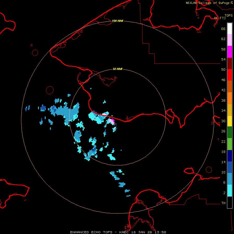234x234 pixels.
Task: Click the legend value 62
Action: tap(223, 39)
